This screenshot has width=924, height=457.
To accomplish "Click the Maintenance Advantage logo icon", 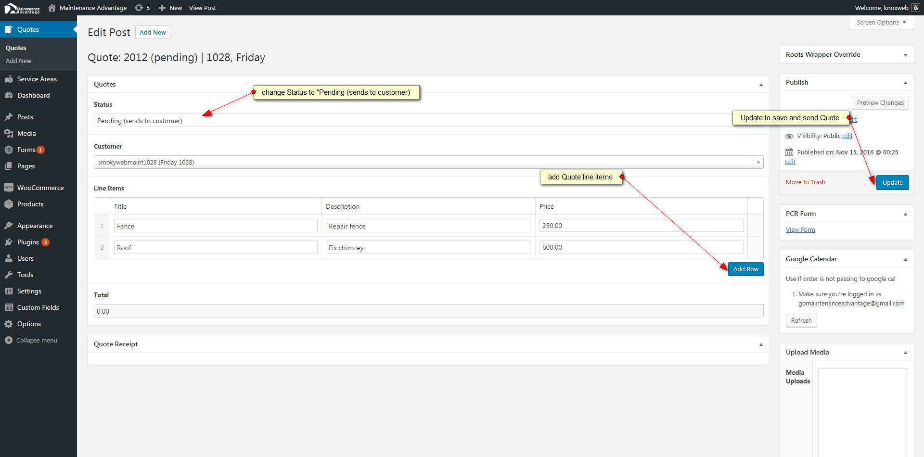I will click(x=22, y=8).
